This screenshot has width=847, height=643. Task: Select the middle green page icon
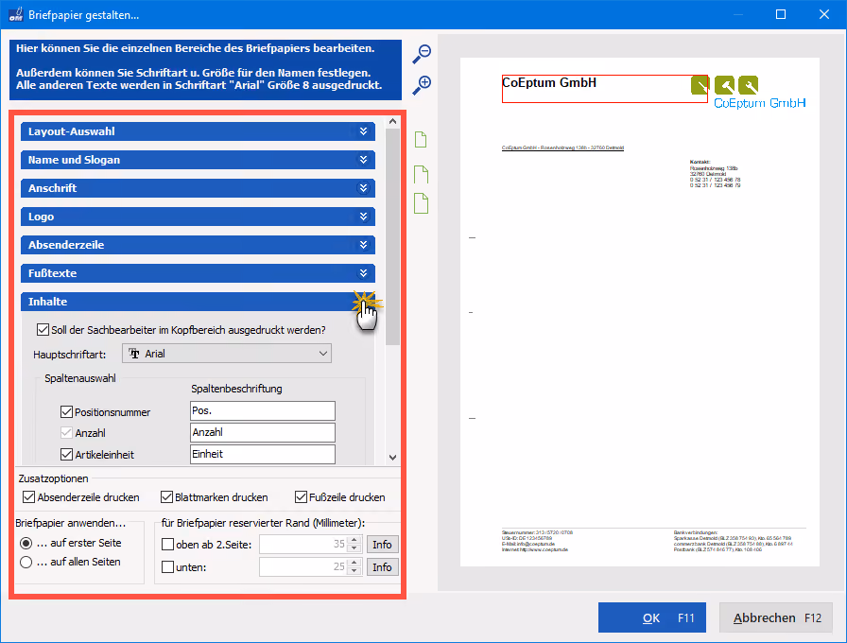421,174
